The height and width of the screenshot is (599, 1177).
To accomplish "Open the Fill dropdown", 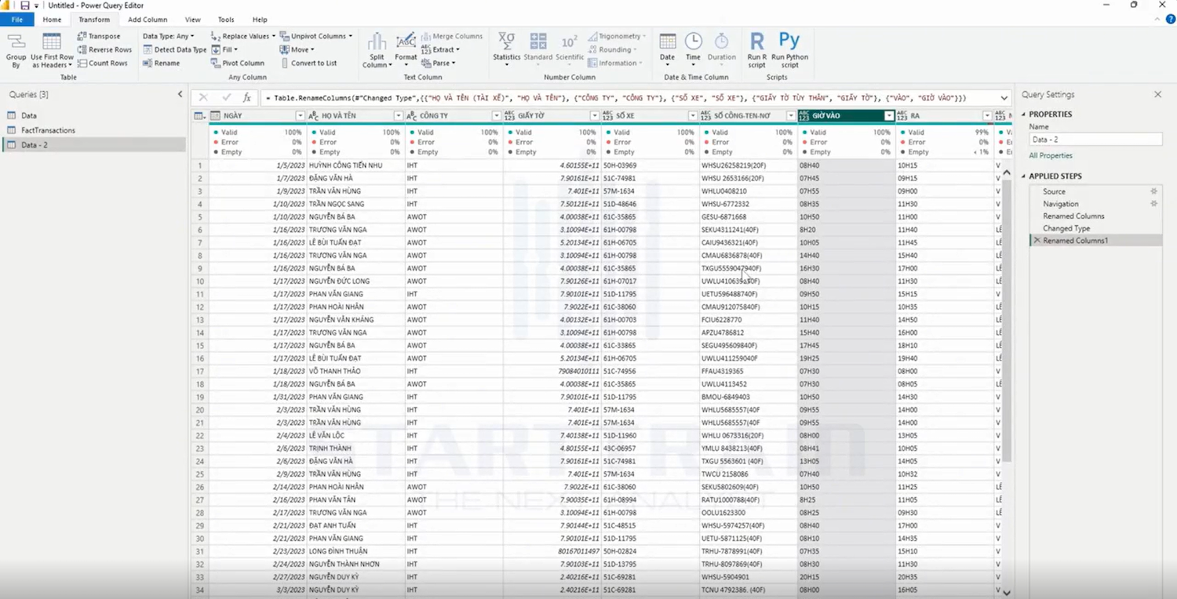I will [224, 49].
